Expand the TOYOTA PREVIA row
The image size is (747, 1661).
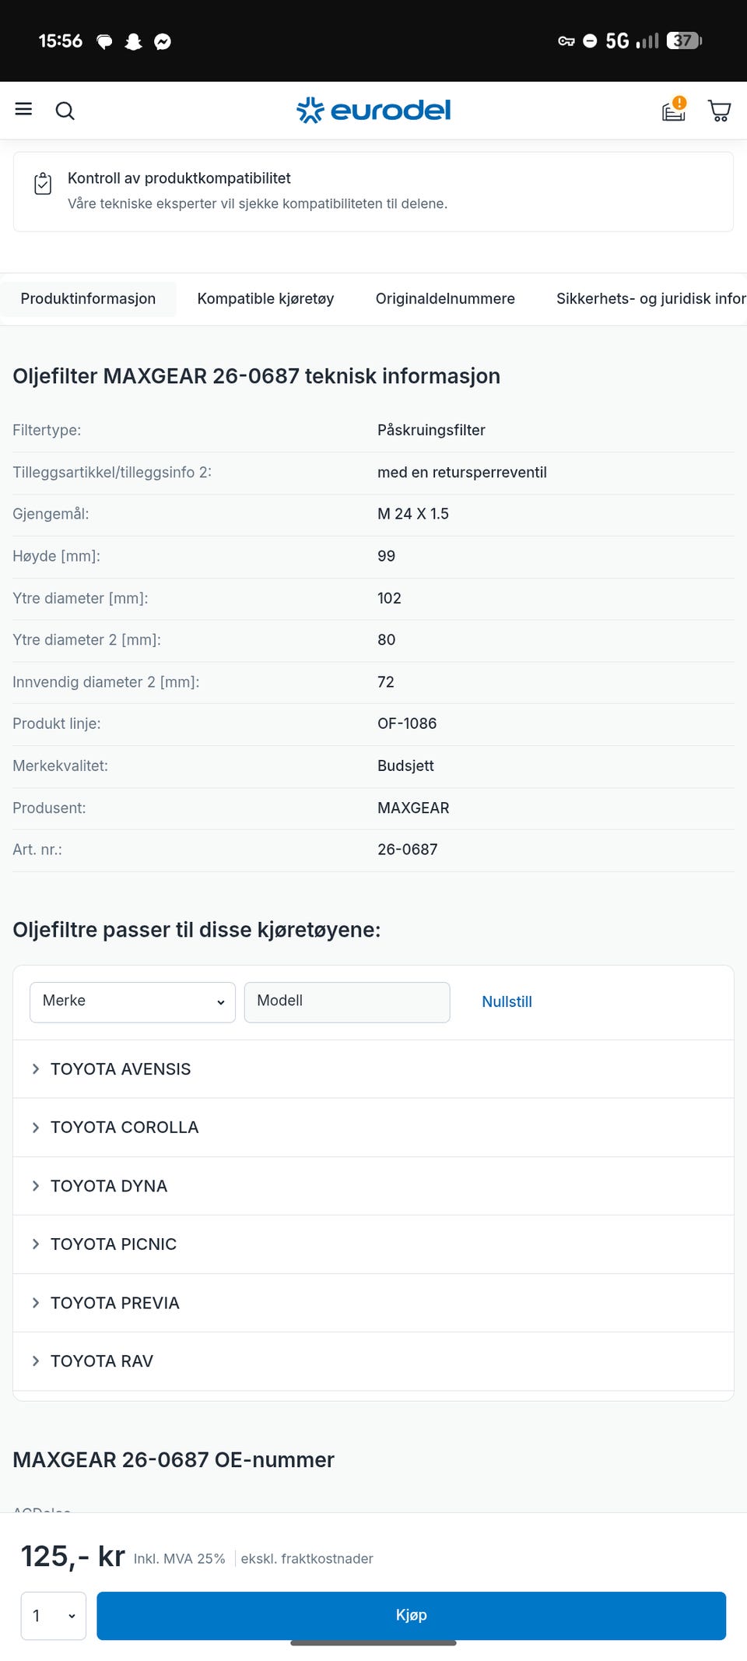click(x=373, y=1303)
